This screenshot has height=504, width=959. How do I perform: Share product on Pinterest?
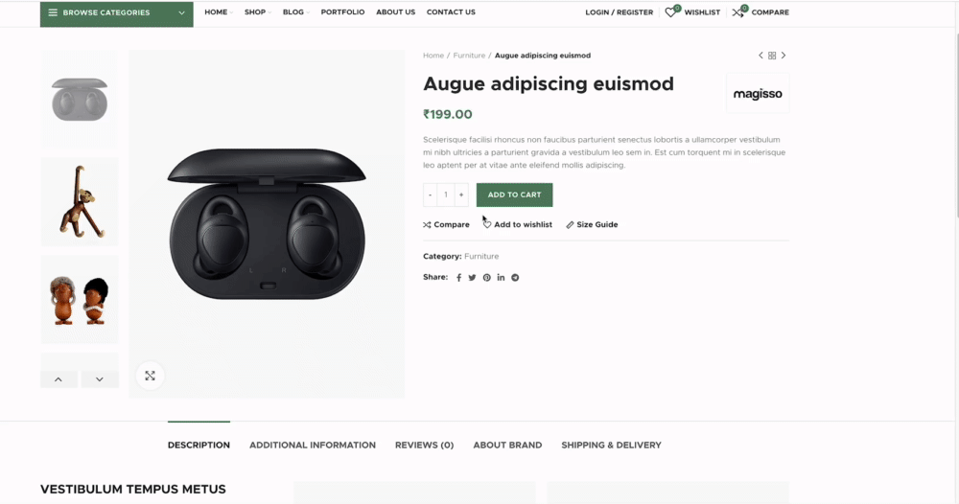pos(487,277)
